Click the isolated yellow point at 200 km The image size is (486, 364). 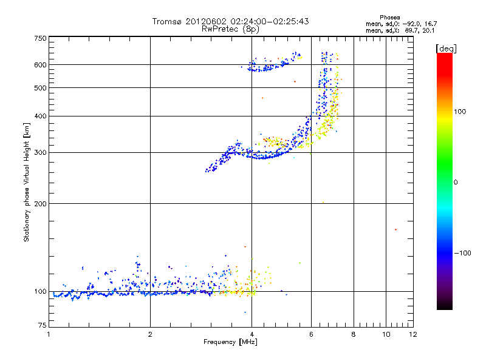click(323, 202)
